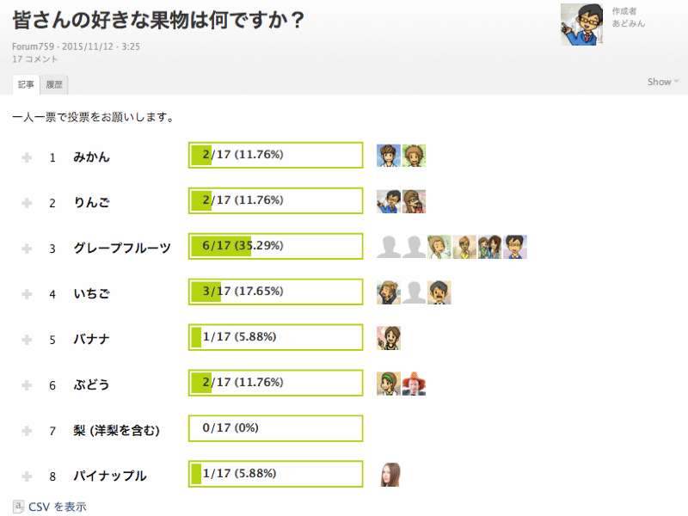688x516 pixels.
Task: Click the グレープフルーツ vote progress bar
Action: pyautogui.click(x=275, y=246)
